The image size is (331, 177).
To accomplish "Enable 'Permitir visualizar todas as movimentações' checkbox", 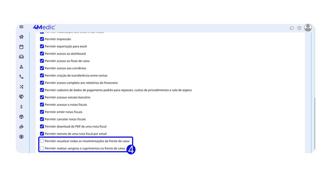I will [x=42, y=141].
